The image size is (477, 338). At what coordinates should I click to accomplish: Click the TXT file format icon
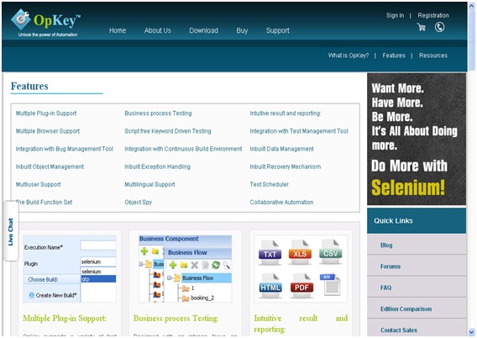coord(270,252)
